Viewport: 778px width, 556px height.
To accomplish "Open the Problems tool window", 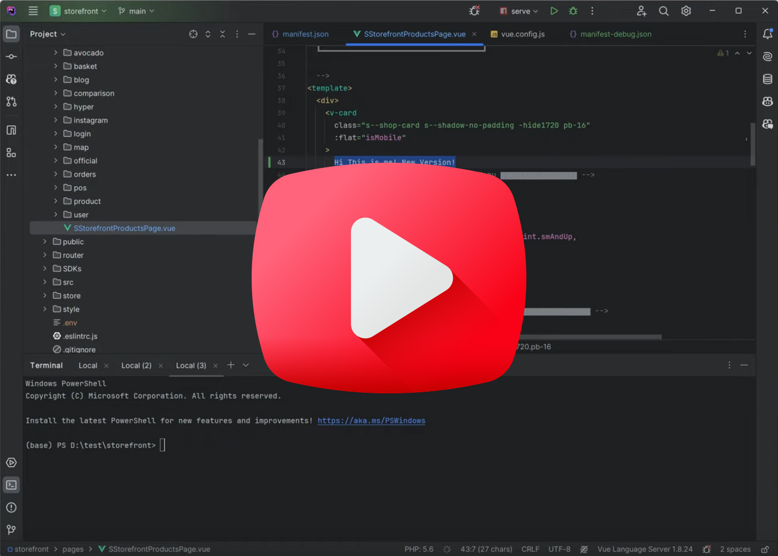I will pos(11,508).
